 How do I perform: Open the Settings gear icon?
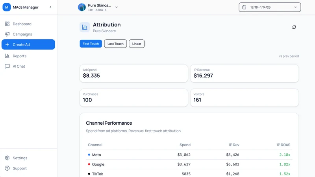(7, 158)
